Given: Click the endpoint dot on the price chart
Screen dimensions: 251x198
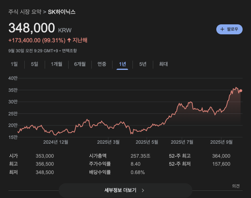Looking at the screenshot, I should click(x=241, y=91).
